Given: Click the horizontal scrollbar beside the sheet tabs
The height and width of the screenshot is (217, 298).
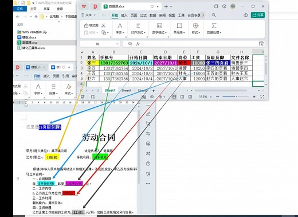Looking at the screenshot, I should click(221, 91).
